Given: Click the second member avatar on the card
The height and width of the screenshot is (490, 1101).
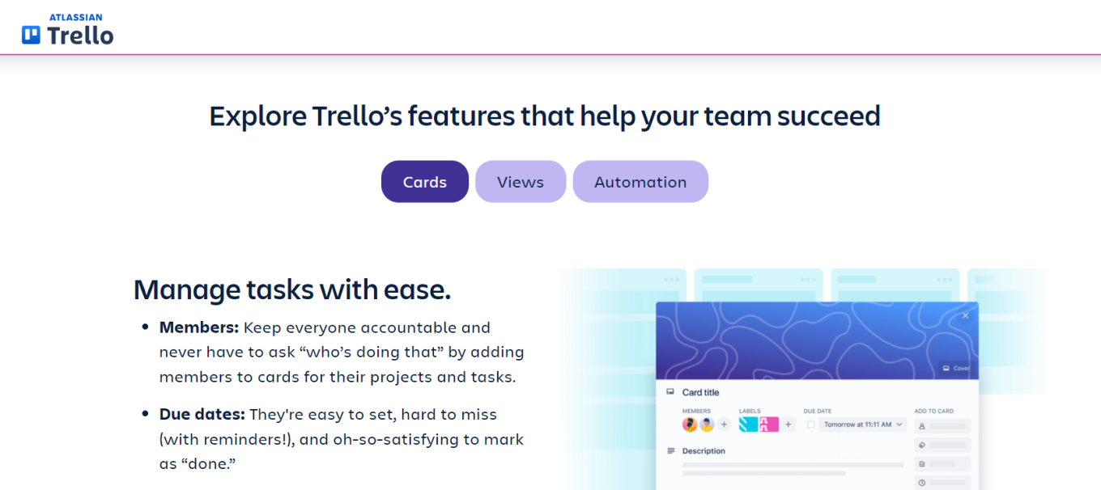Looking at the screenshot, I should click(707, 425).
